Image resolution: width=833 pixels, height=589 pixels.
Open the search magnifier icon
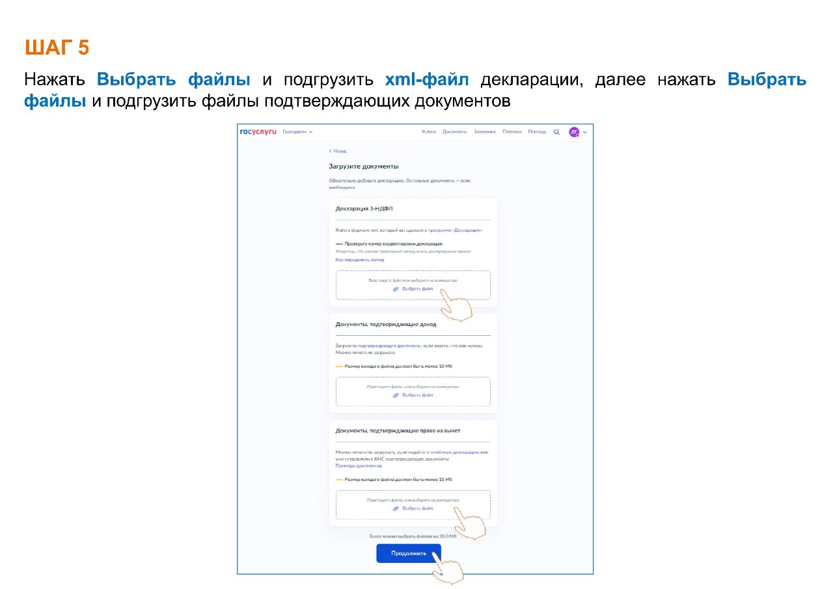(556, 132)
